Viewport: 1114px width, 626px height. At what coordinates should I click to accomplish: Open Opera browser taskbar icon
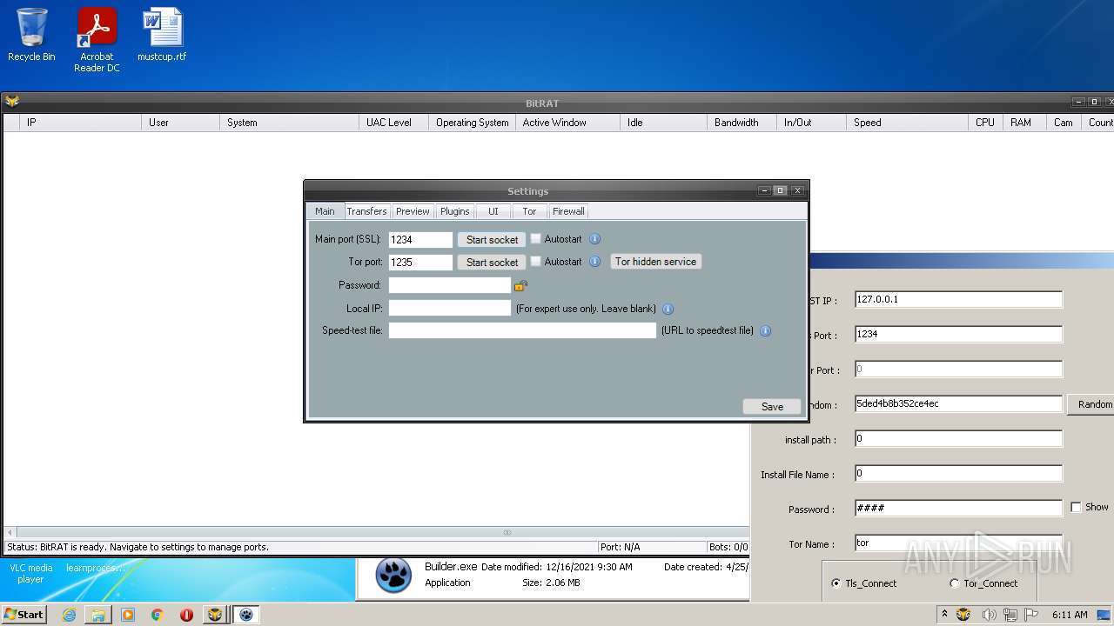coord(186,615)
